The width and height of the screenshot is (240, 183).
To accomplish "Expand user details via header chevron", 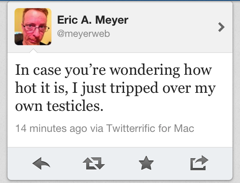I will click(222, 27).
